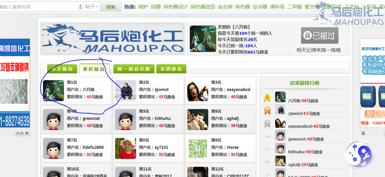Click the gold medal rank 1 icon
This screenshot has height=177, width=385.
click(267, 97)
